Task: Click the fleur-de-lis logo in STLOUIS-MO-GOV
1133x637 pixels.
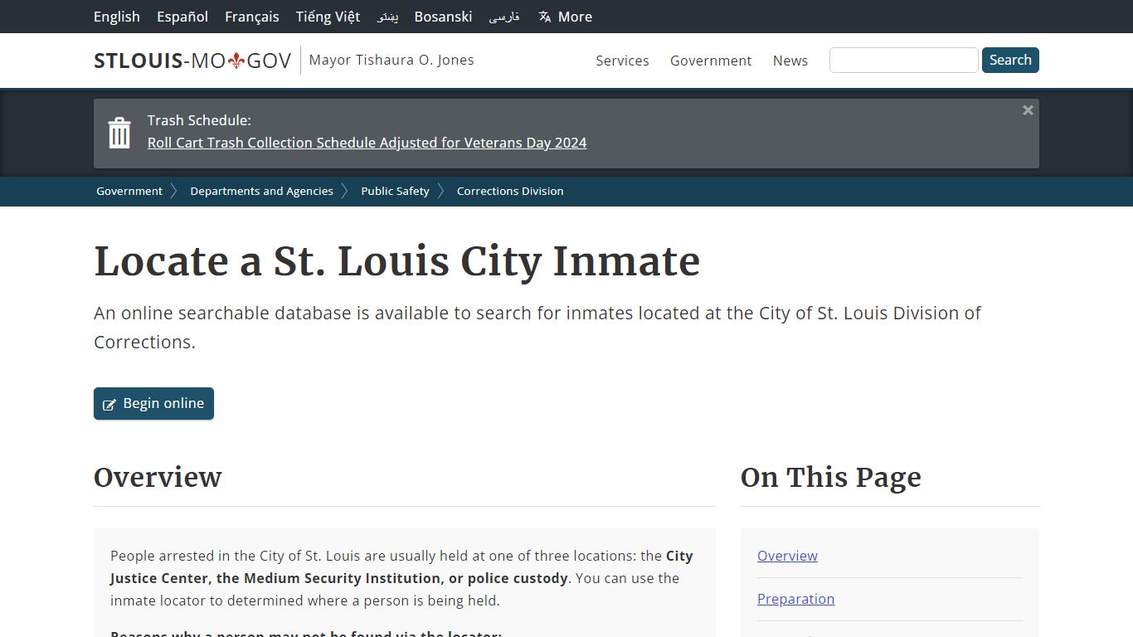Action: (x=236, y=61)
